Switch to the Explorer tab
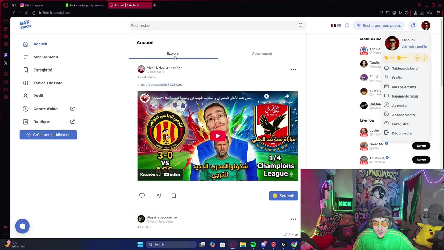This screenshot has width=444, height=250. coord(173,53)
